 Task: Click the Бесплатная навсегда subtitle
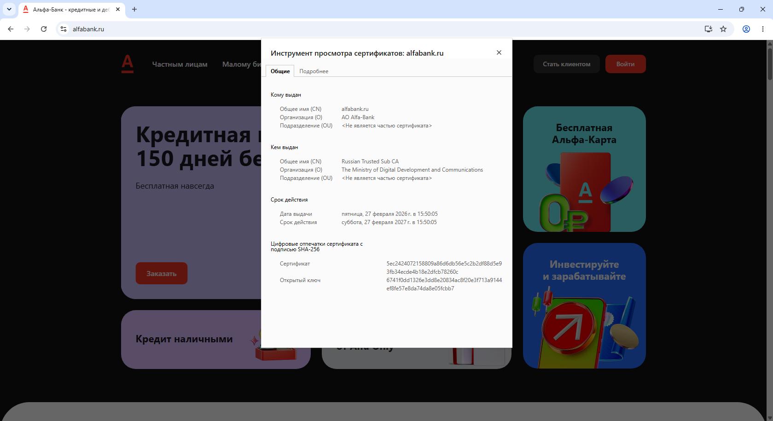coord(174,186)
